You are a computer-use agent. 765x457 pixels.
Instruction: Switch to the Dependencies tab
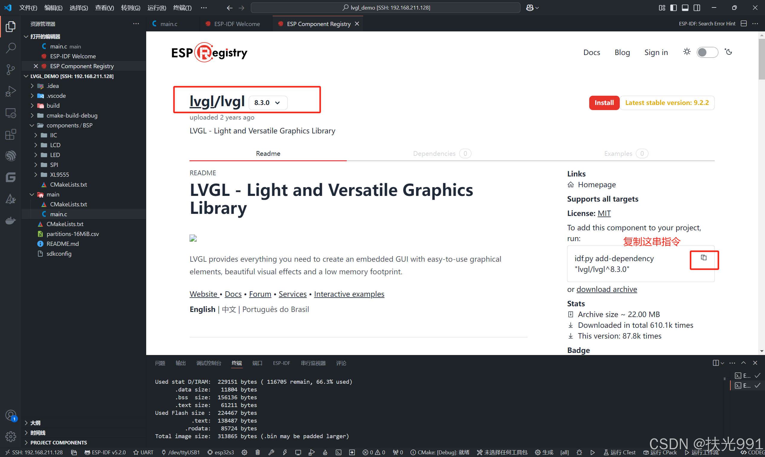(x=434, y=153)
